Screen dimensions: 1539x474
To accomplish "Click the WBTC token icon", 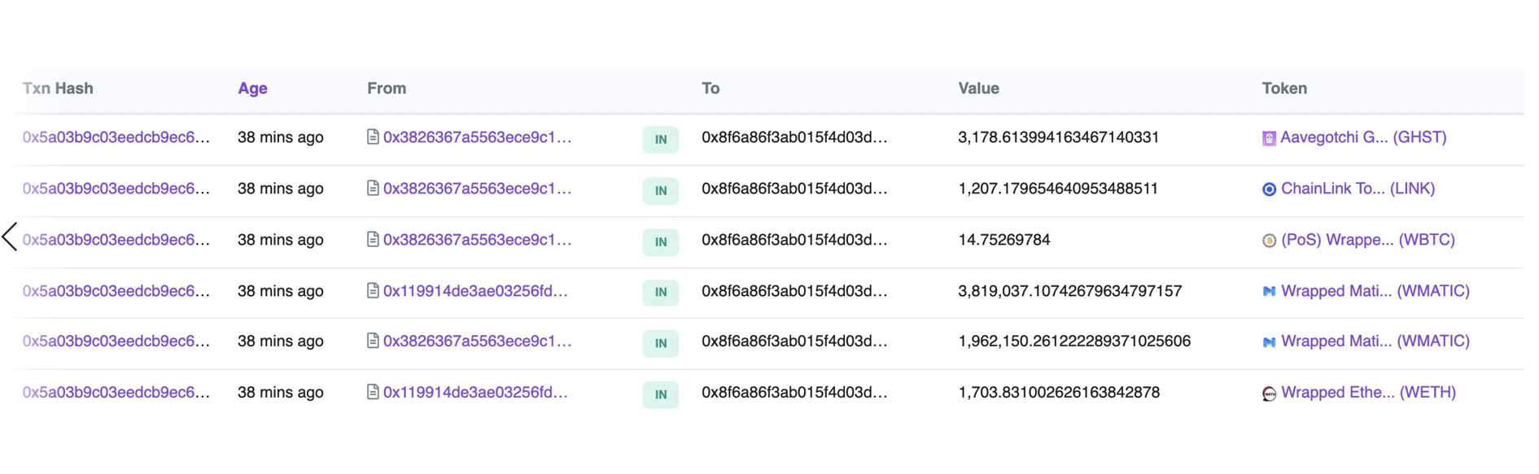I will (1269, 241).
